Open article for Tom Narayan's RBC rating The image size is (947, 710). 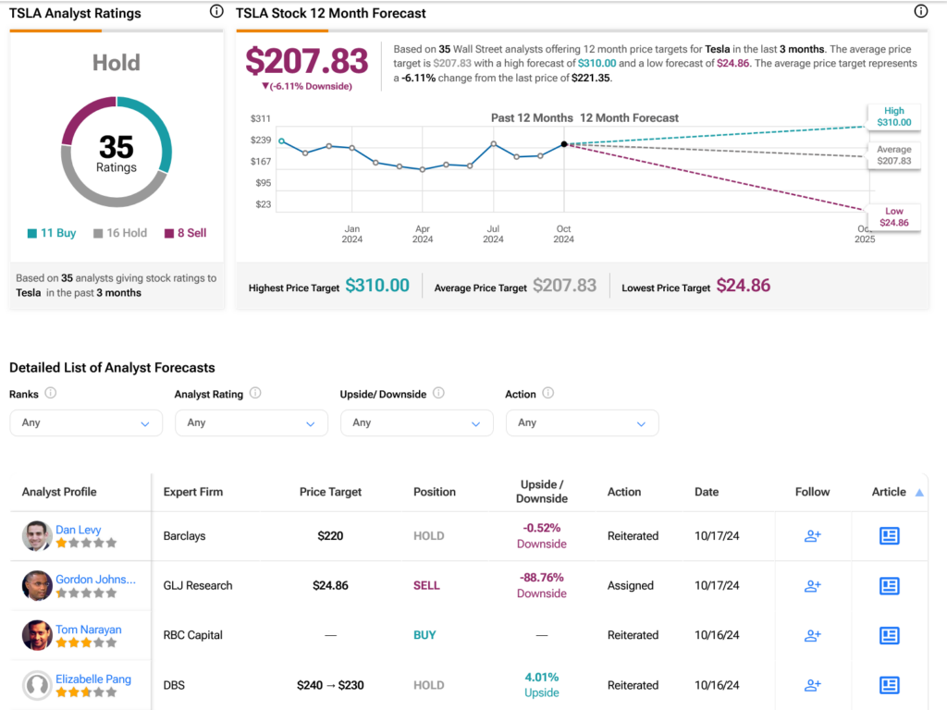[889, 635]
